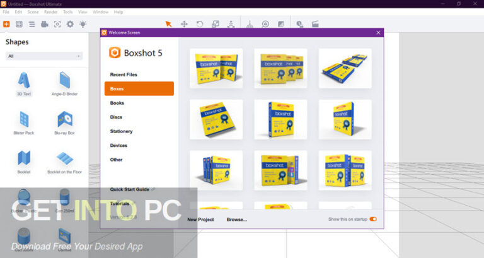The height and width of the screenshot is (258, 484).
Task: Select the Blu-ray Box shape
Action: click(64, 123)
